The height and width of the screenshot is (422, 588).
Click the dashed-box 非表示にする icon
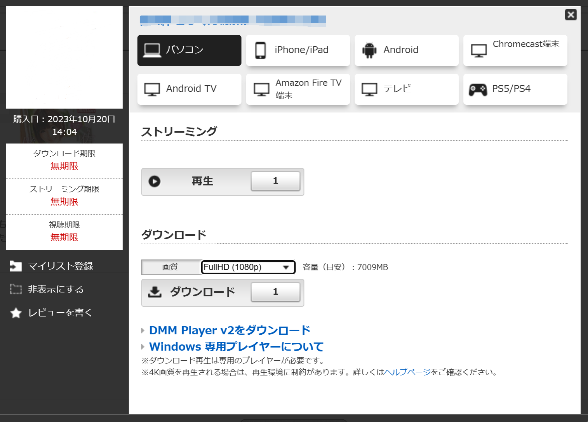pos(16,289)
